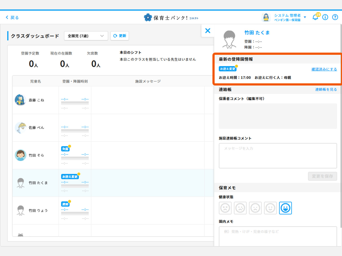Expand the システム管理者 account menu
This screenshot has width=342, height=256.
coord(305,17)
